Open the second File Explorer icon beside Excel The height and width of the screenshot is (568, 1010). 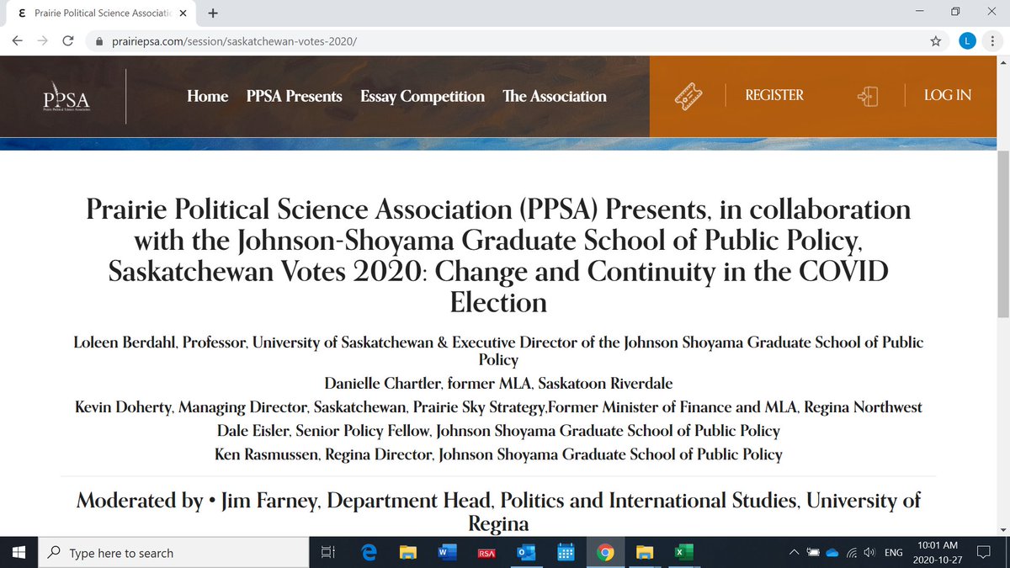(x=645, y=553)
